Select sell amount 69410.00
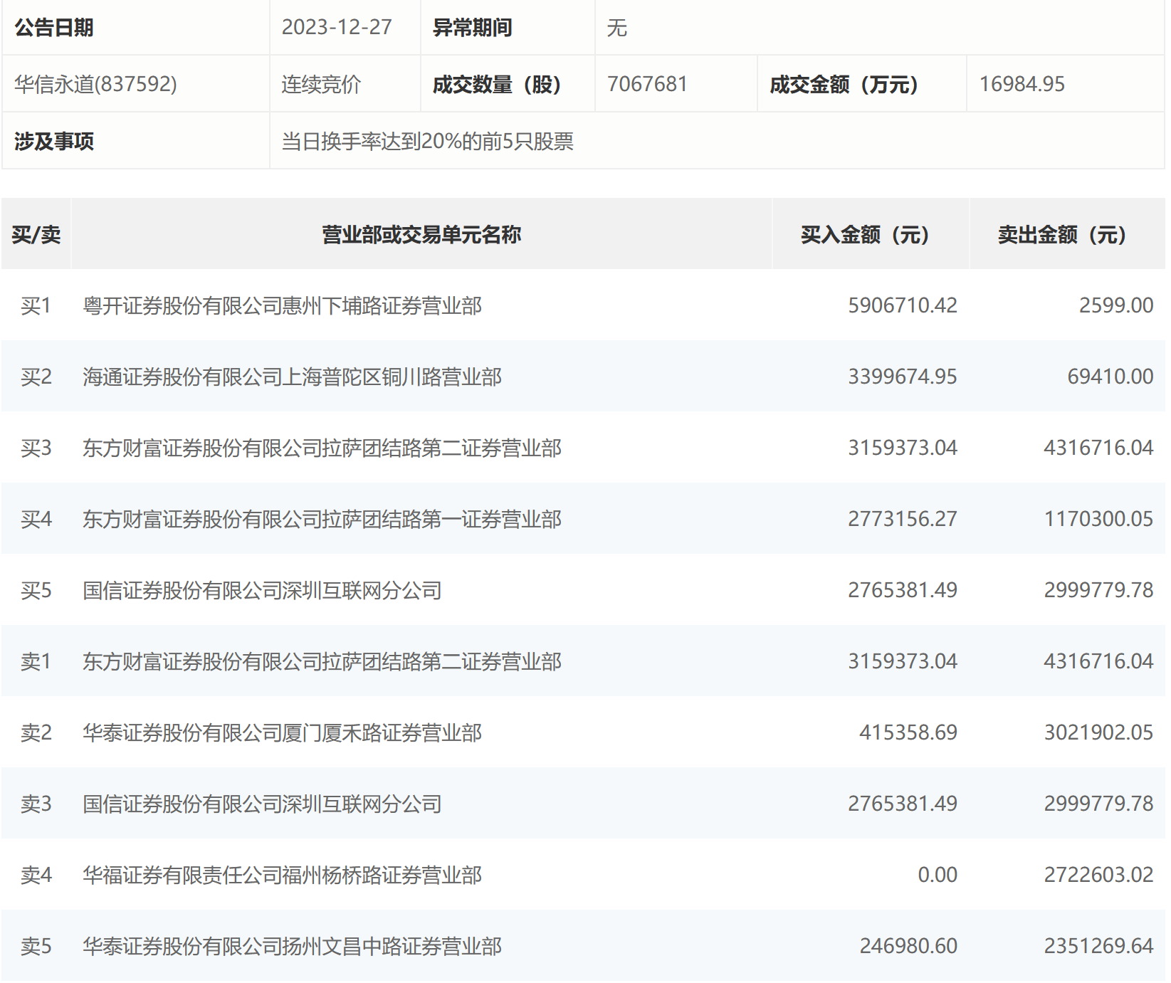The height and width of the screenshot is (983, 1171). coord(1110,377)
